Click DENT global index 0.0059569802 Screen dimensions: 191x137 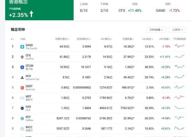click(x=82, y=88)
